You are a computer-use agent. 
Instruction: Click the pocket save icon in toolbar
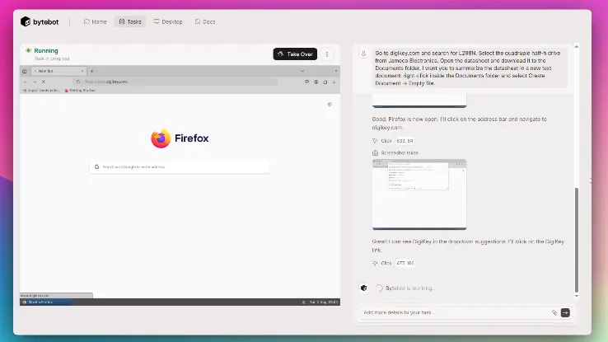click(x=306, y=82)
